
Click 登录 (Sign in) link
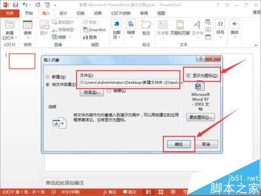pos(257,13)
